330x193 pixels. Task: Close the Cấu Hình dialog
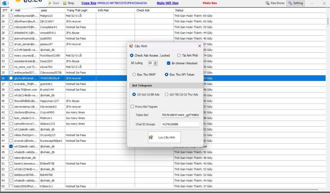tap(199, 46)
